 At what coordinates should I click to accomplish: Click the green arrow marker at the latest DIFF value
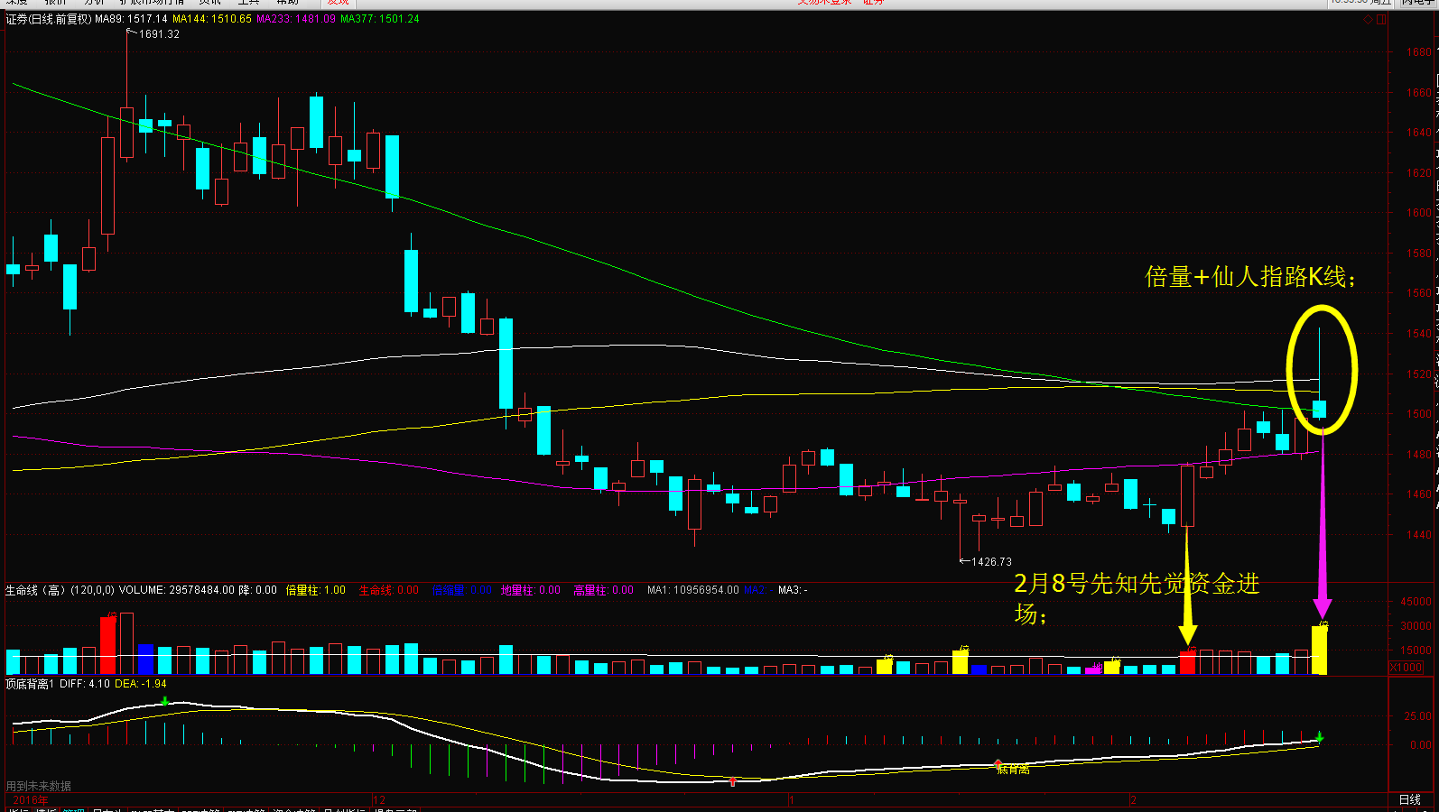pos(1320,737)
